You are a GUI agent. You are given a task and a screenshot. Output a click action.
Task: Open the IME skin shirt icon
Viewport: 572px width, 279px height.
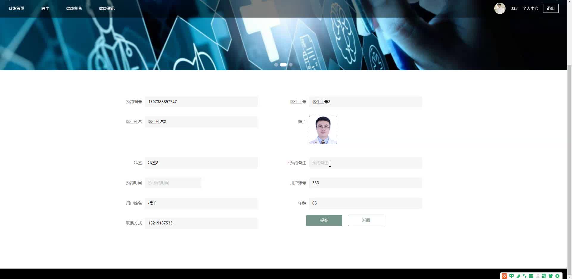pyautogui.click(x=551, y=276)
